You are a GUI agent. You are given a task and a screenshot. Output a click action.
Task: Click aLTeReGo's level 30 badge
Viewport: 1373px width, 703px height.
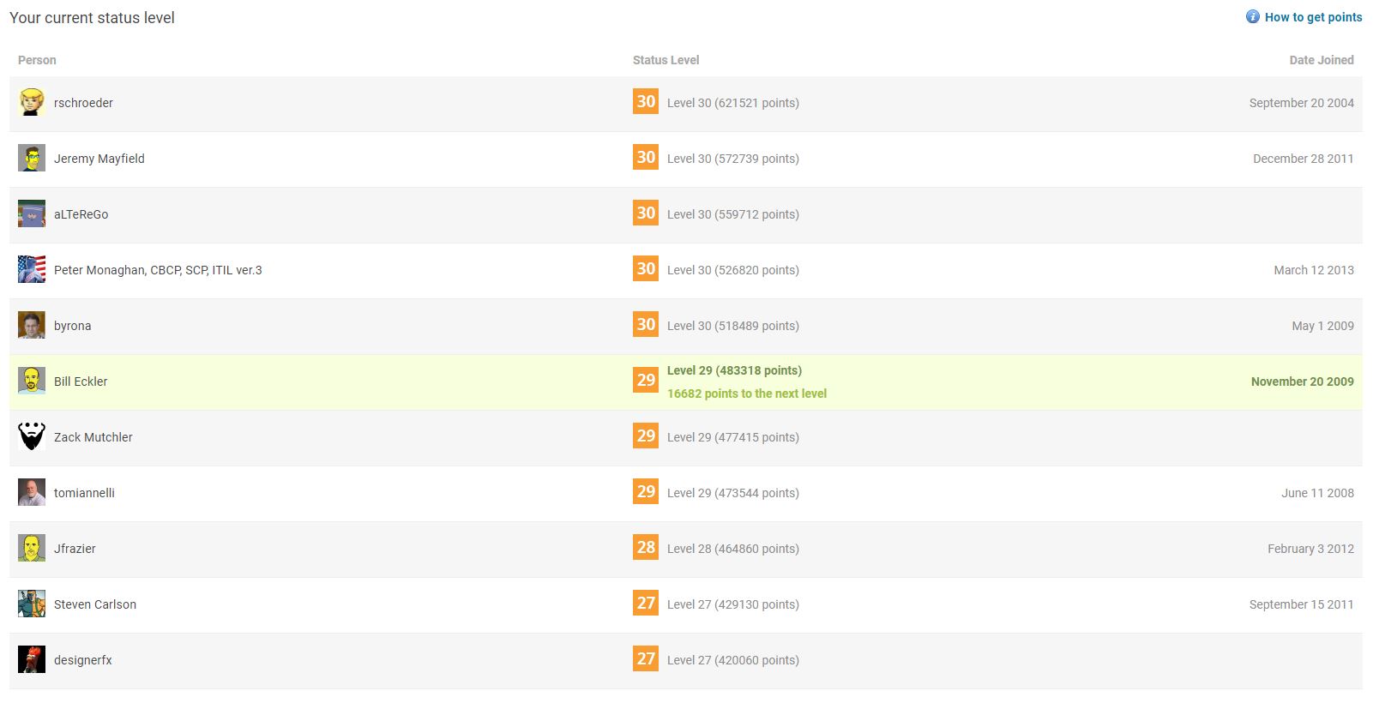pos(646,213)
